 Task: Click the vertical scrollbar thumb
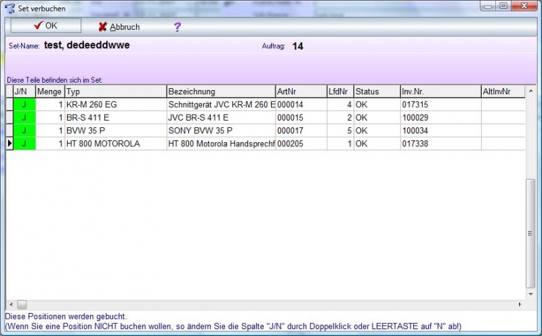click(530, 234)
